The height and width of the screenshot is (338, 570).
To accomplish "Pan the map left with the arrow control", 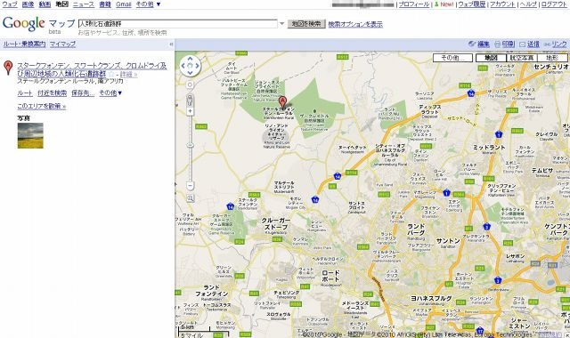I will [x=183, y=66].
